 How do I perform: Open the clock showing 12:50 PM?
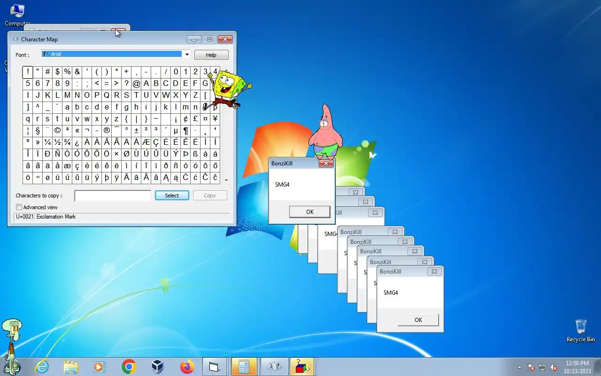577,367
